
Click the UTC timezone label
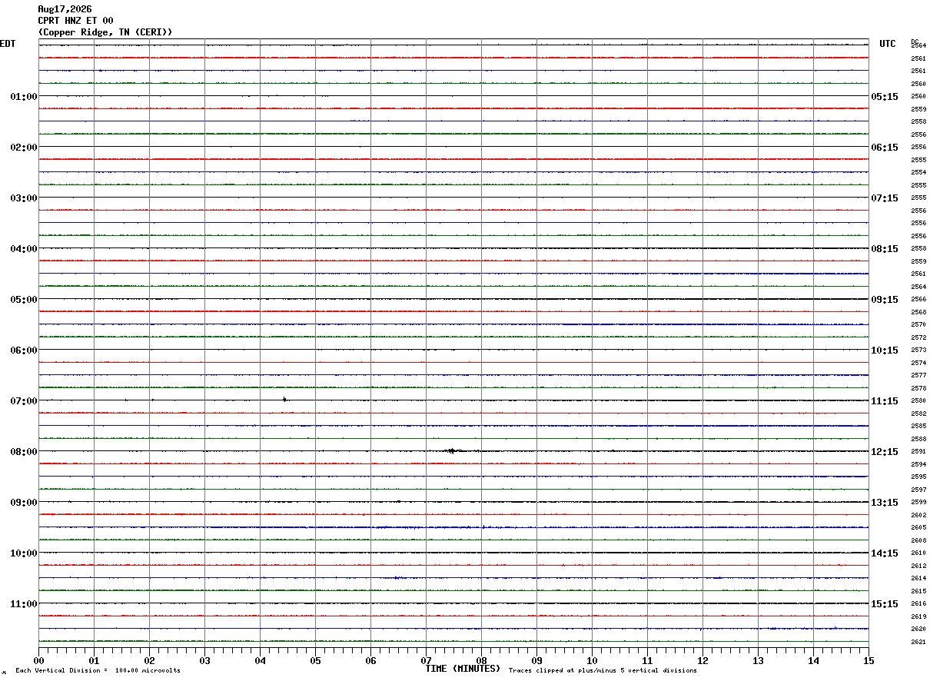[x=888, y=44]
